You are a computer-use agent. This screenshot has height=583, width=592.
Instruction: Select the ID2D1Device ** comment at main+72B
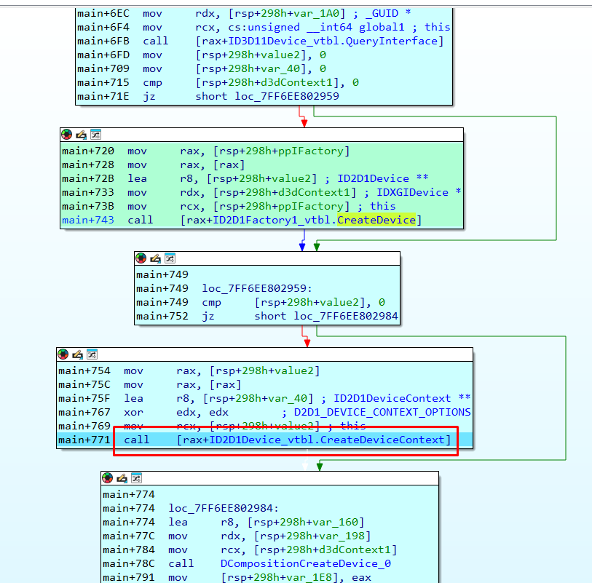click(x=382, y=179)
